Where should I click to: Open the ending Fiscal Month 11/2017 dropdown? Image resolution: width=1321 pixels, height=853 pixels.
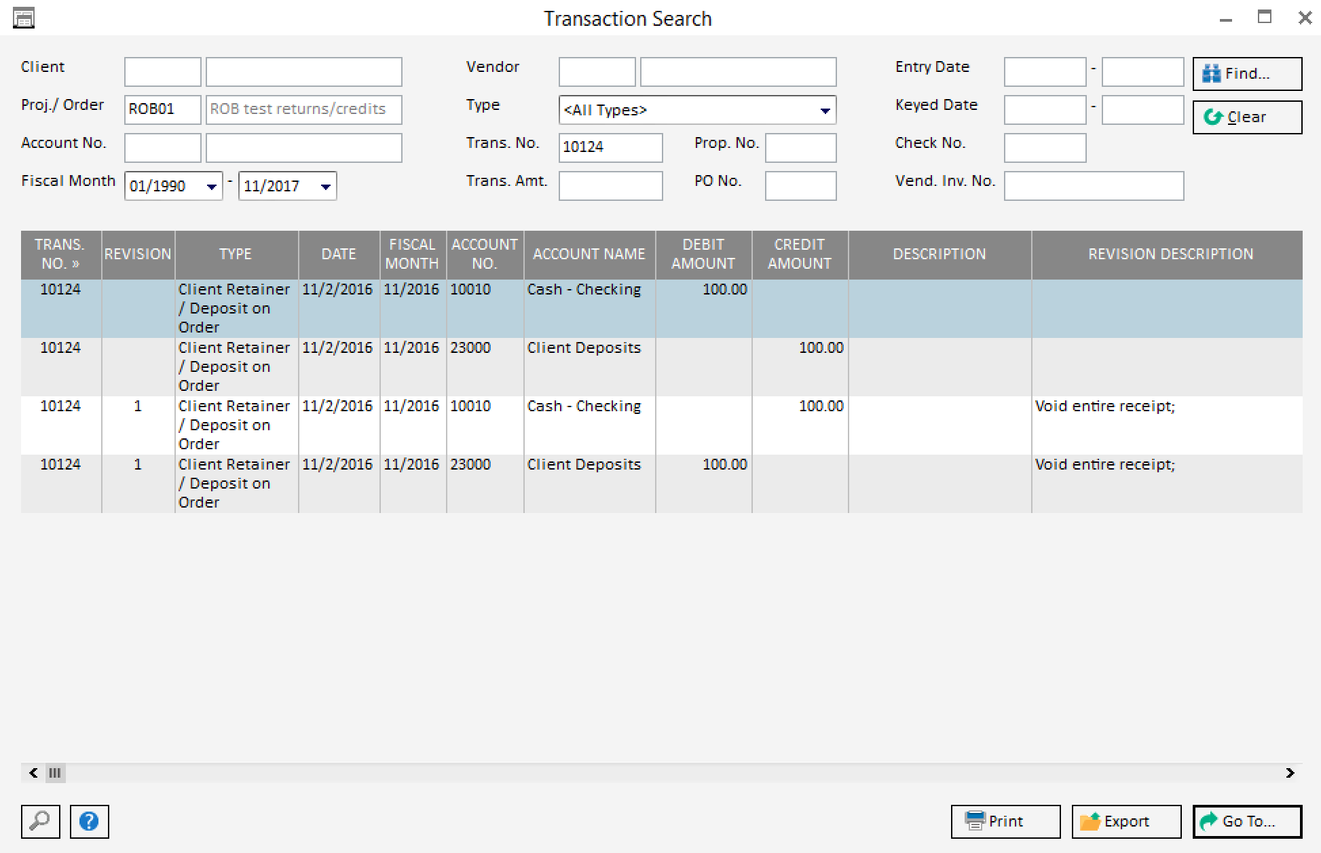(x=326, y=185)
